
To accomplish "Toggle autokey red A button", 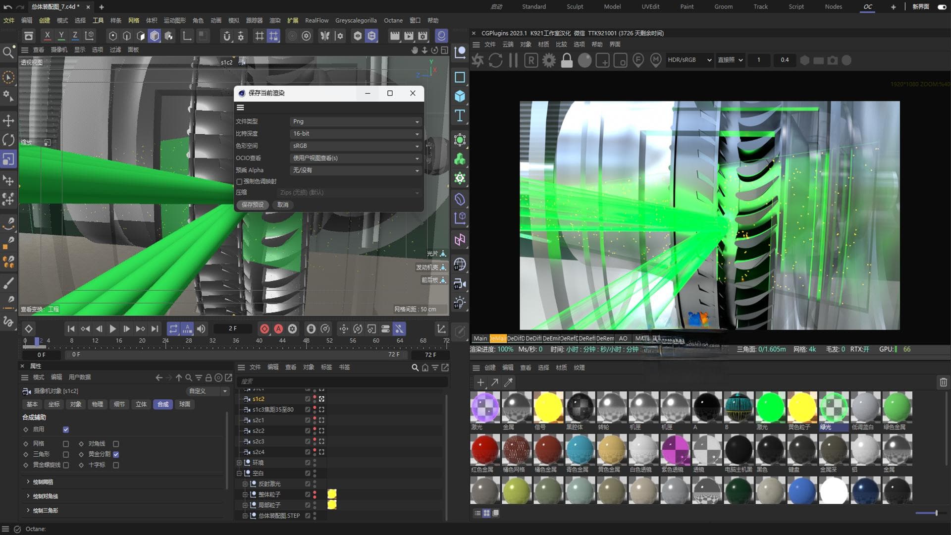I will tap(278, 328).
